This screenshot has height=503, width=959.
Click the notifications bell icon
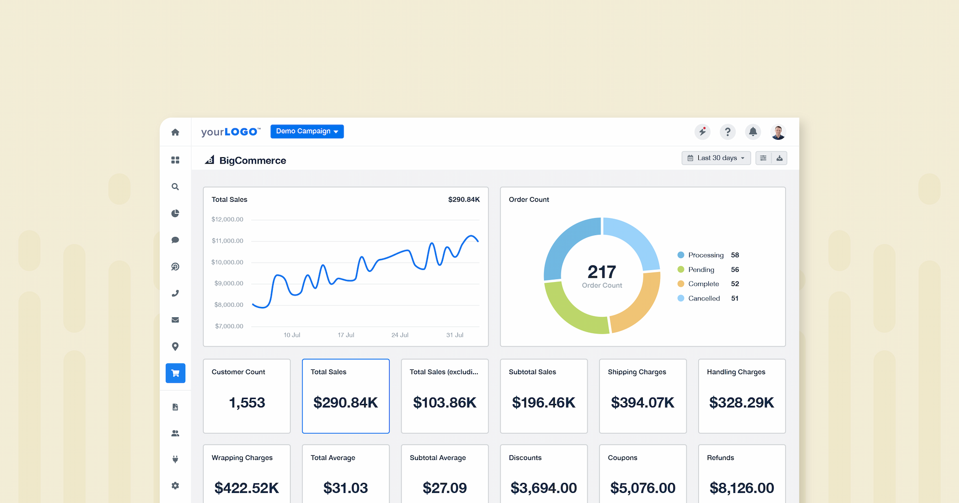coord(753,132)
